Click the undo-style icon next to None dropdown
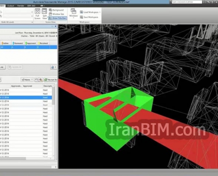The height and width of the screenshot is (176, 218). click(x=37, y=80)
